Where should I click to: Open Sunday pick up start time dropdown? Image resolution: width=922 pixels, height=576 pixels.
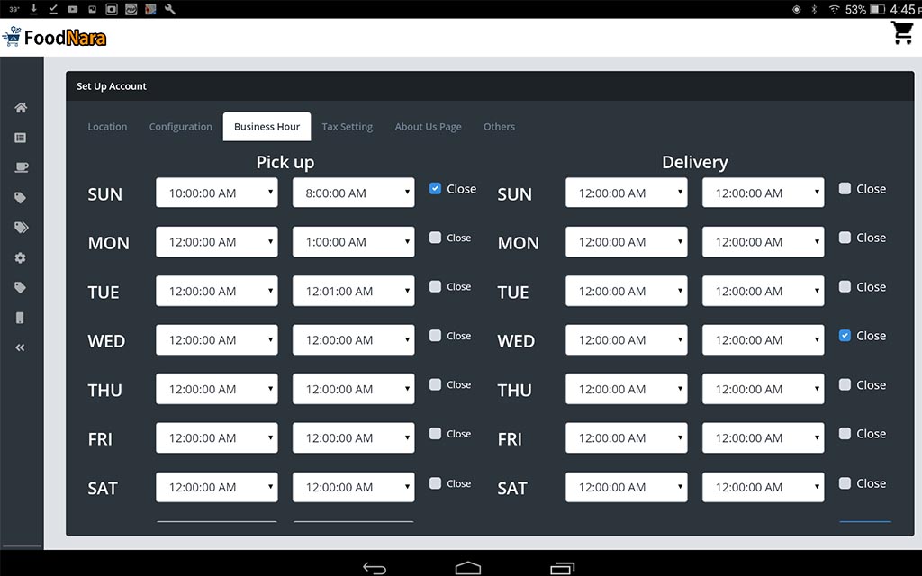[x=217, y=193]
